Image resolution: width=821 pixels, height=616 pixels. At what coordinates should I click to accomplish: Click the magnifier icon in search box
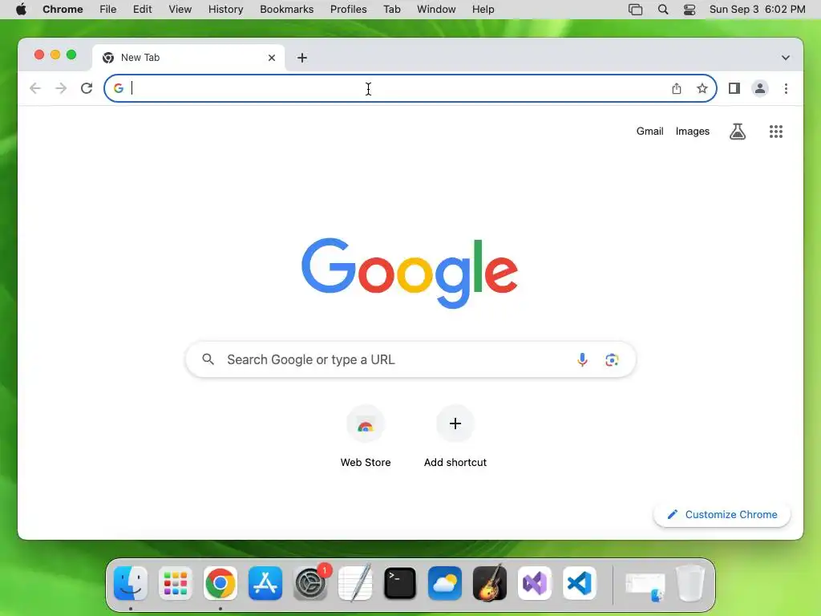(208, 359)
